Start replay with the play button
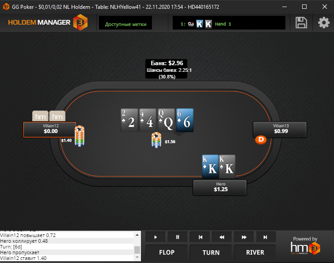334x263 pixels. coord(156,237)
